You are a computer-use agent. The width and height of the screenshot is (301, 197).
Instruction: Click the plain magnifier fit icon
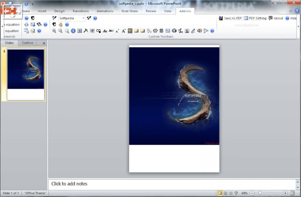67,31
